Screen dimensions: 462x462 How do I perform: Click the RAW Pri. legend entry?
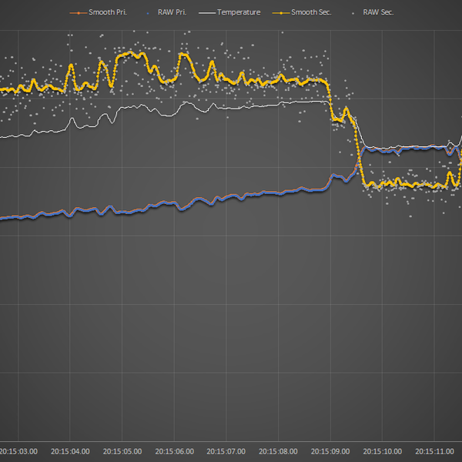pyautogui.click(x=166, y=12)
